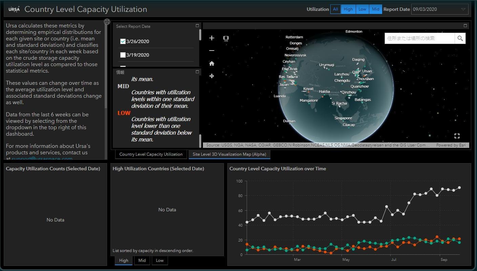Click the Daqing label on globe
The image size is (477, 271).
coord(358,59)
